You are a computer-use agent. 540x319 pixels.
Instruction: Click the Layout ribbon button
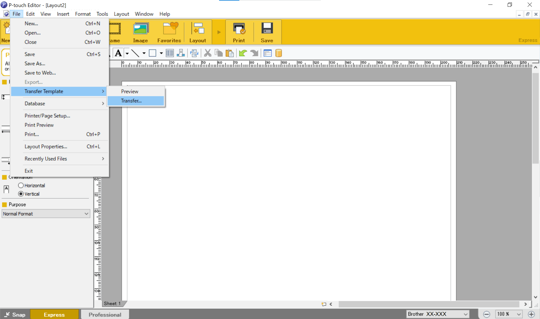pyautogui.click(x=198, y=32)
